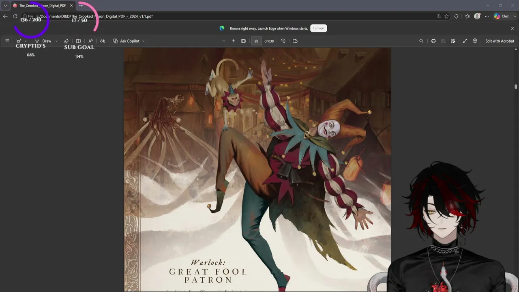
Task: Go back in browser history
Action: 5,16
